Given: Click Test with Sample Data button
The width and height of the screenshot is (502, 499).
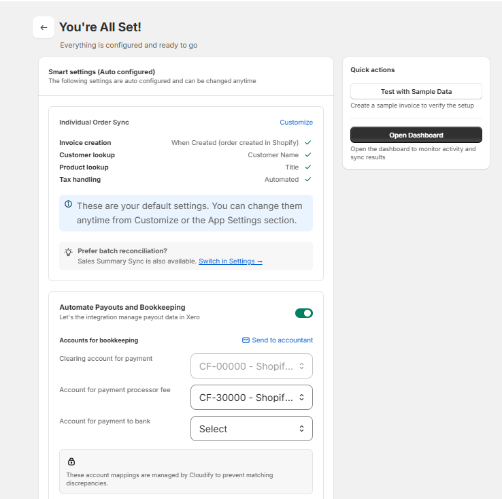Looking at the screenshot, I should point(416,92).
